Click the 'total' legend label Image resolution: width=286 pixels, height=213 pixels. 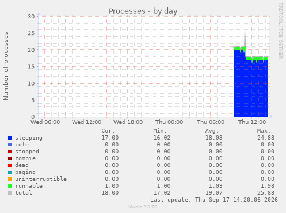coord(24,193)
